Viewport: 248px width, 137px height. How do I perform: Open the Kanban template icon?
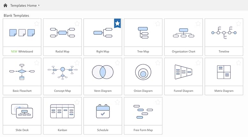coord(62,111)
